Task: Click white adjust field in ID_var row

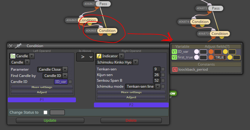Action: (x=203, y=52)
